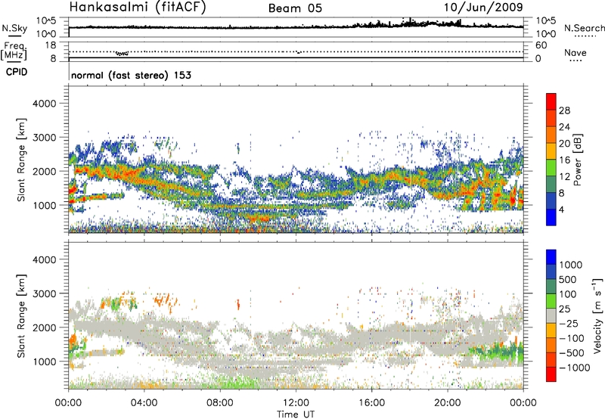Click the 'Beam 05' label
This screenshot has height=419, width=605.
pos(295,8)
